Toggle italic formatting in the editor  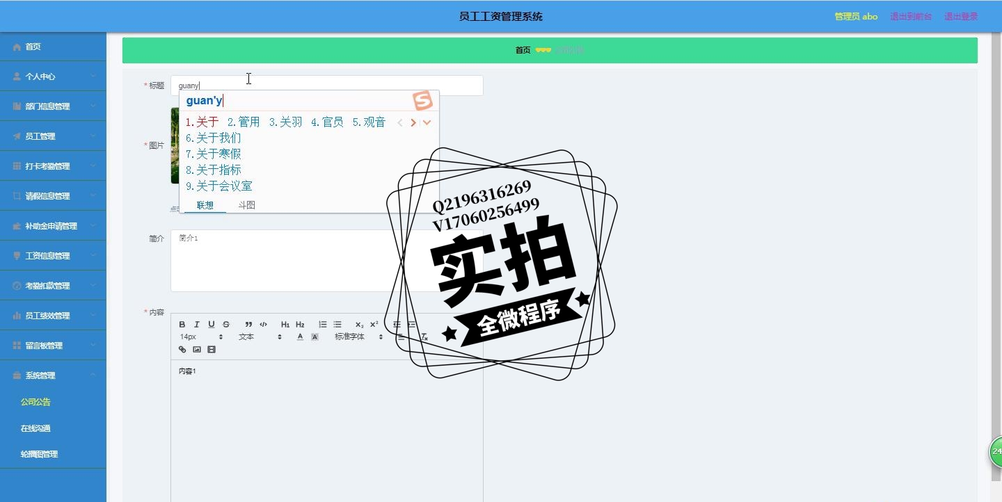point(197,325)
